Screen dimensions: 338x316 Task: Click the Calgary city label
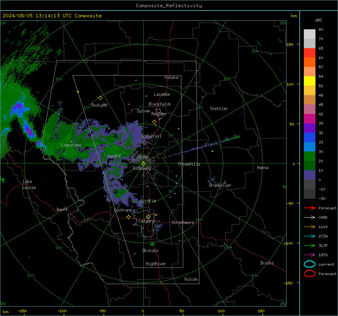[146, 221]
